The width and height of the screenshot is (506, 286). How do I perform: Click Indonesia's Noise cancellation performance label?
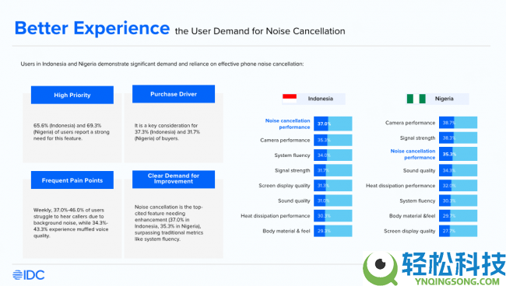287,124
